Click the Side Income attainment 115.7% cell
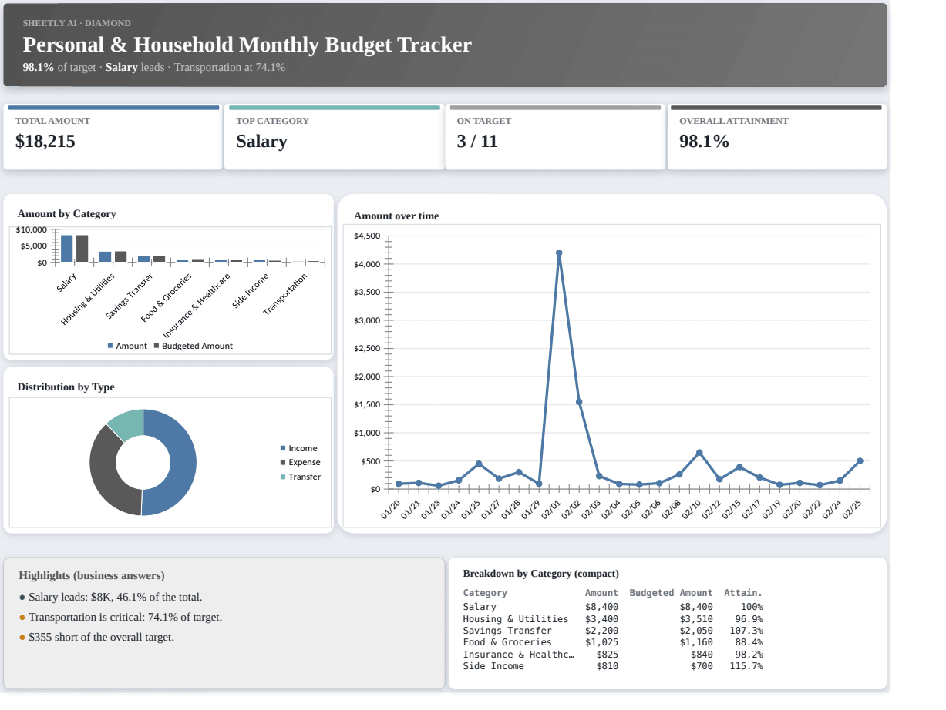This screenshot has width=946, height=710. coord(746,666)
